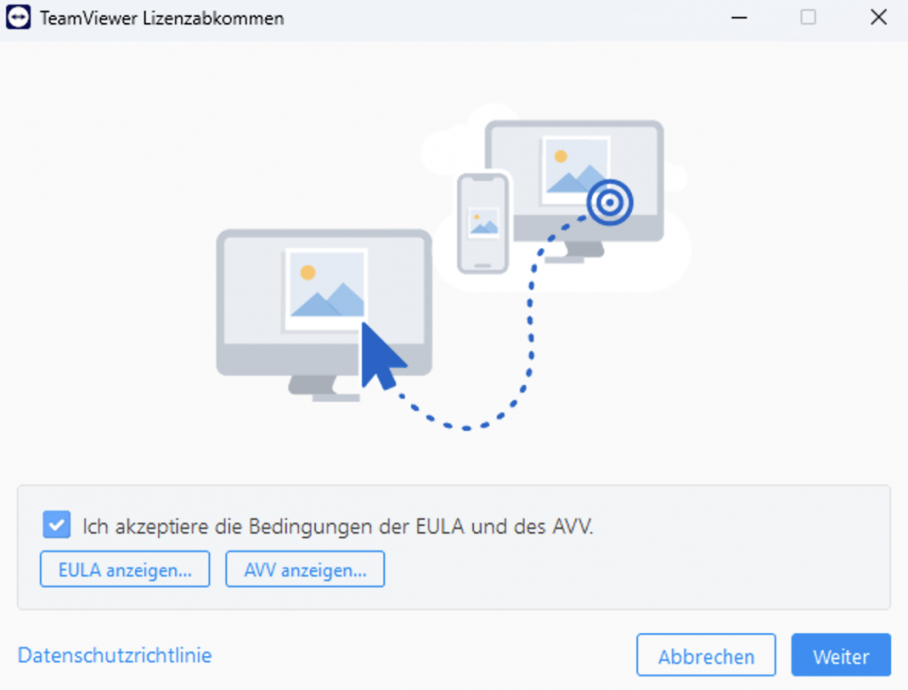Click the blue cursor arrow graphic
The image size is (908, 690).
[x=382, y=356]
